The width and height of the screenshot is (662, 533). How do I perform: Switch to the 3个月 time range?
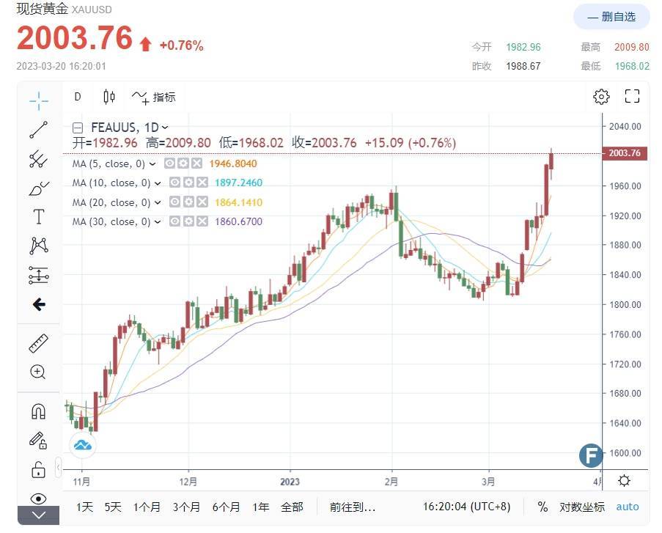(x=186, y=507)
